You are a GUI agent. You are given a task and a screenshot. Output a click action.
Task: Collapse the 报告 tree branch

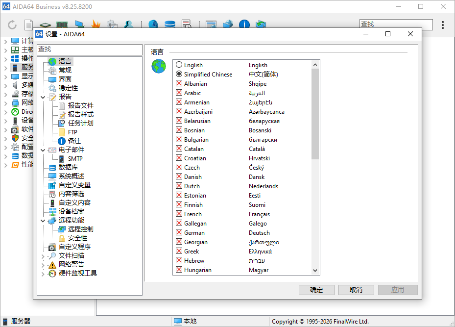(x=43, y=97)
